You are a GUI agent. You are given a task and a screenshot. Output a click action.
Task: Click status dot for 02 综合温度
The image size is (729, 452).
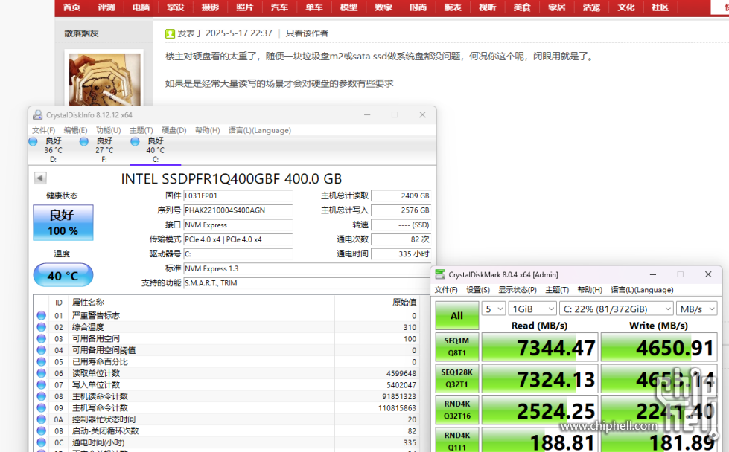click(x=42, y=327)
